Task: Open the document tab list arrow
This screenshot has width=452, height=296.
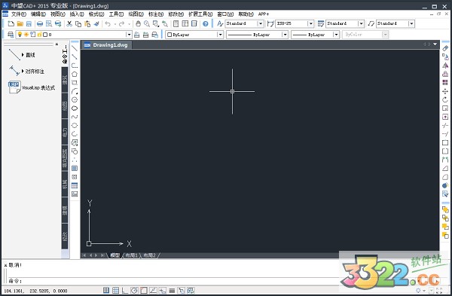Action: point(435,44)
